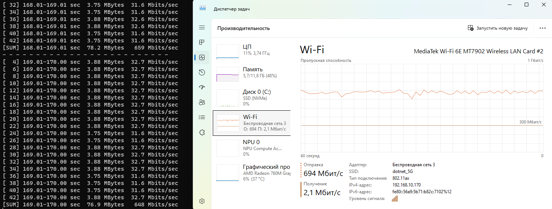This screenshot has height=209, width=552.
Task: Expand the three-dots more options menu
Action: click(x=542, y=28)
